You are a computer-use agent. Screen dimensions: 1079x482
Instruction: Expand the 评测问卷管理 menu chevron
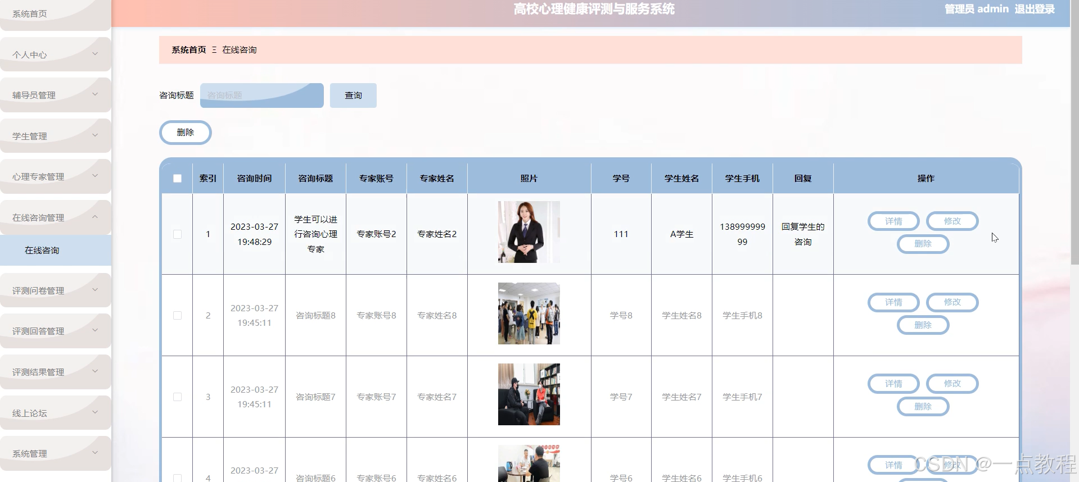[x=95, y=290]
